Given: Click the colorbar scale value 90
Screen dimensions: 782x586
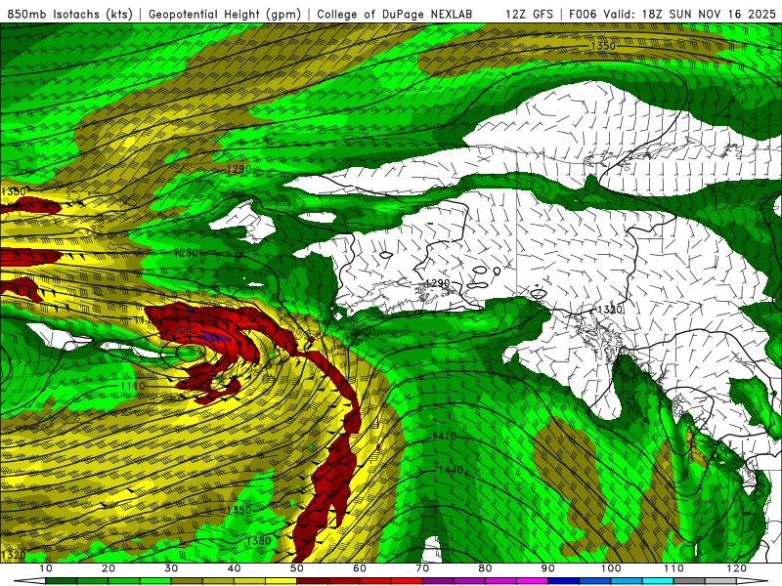Looking at the screenshot, I should [x=548, y=568].
